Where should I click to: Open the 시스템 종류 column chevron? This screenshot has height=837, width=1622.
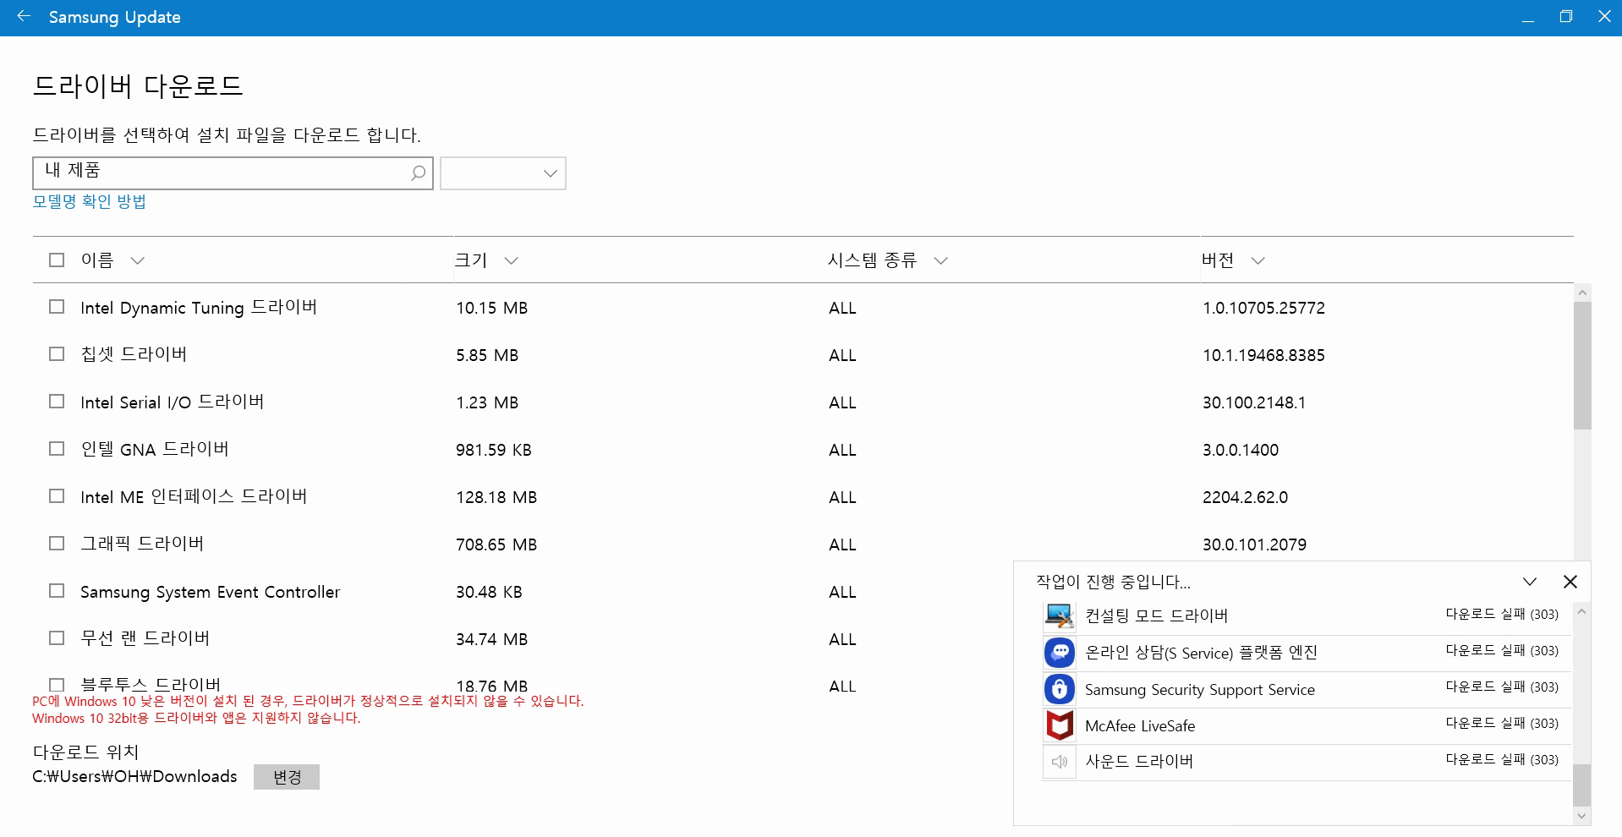[940, 260]
